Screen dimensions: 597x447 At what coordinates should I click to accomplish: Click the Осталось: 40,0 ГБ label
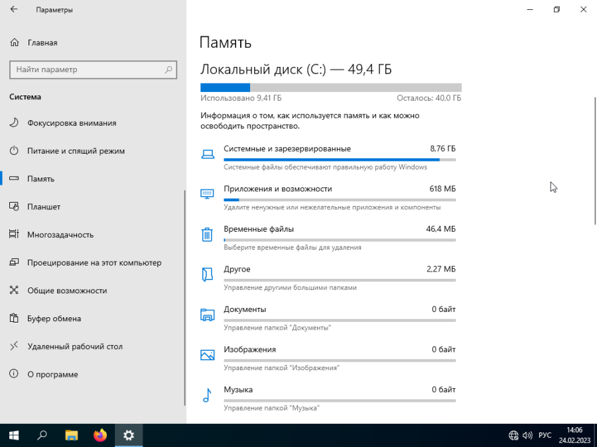[x=429, y=98]
